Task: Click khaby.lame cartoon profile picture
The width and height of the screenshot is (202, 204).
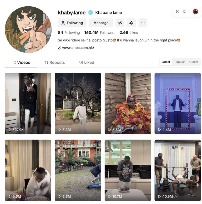Action: pyautogui.click(x=28, y=29)
